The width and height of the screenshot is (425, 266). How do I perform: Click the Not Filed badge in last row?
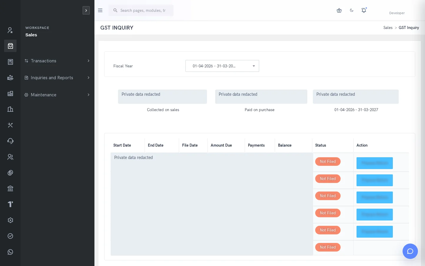pyautogui.click(x=328, y=247)
